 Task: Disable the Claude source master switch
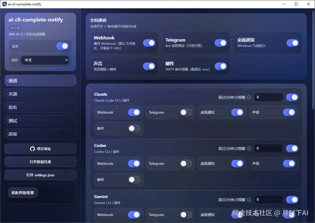pyautogui.click(x=292, y=97)
